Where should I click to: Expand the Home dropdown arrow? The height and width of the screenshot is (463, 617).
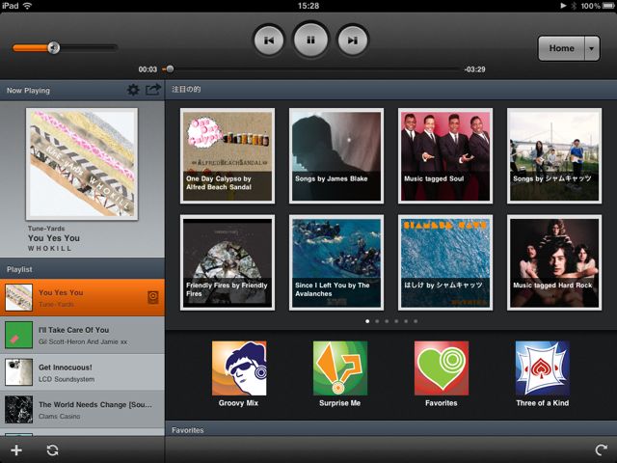pos(592,48)
